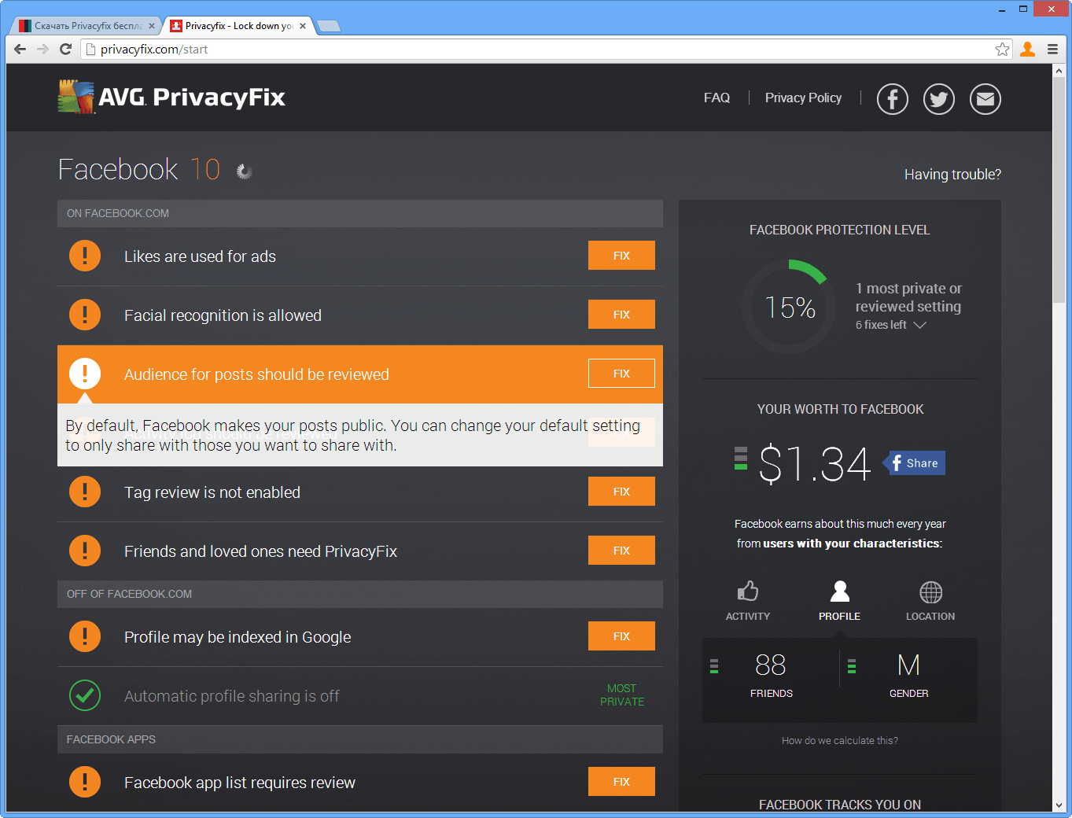This screenshot has height=818, width=1072.
Task: Click the page vertical scrollbar thumb
Action: point(1059,190)
